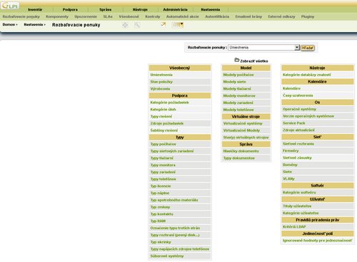Image resolution: width=357 pixels, height=262 pixels.
Task: Click Nastavenia breadcrumb link
Action: pyautogui.click(x=34, y=24)
